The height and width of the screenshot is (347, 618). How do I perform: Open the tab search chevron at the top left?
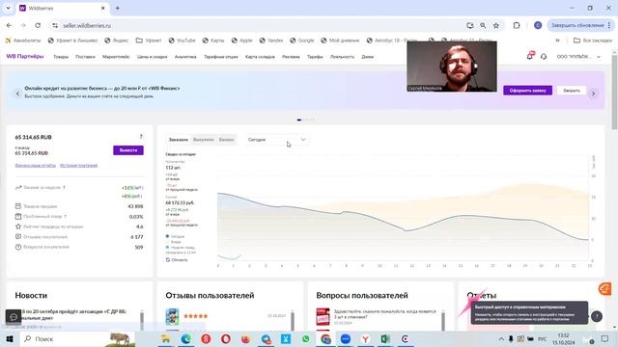[x=8, y=8]
